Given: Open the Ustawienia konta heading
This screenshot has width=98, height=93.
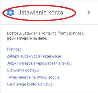Looking at the screenshot, I should 40,12.
